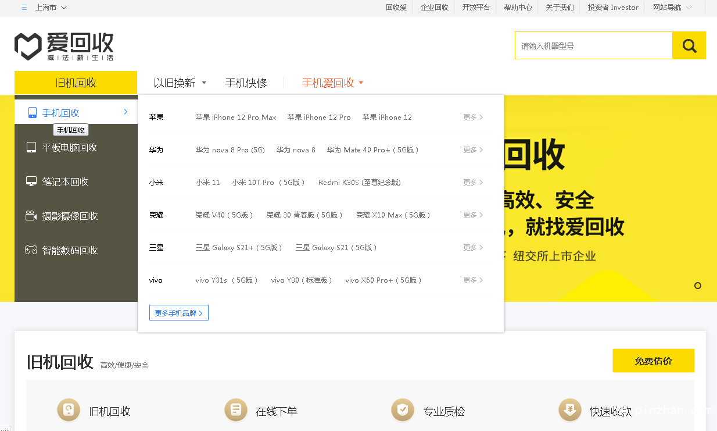
Task: Choose 三星 Galaxy S21+ (5G版)
Action: click(x=239, y=248)
